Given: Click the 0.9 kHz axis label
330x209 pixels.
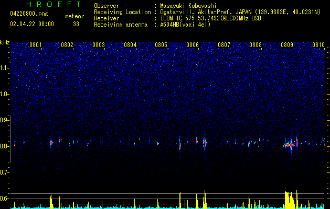Looking at the screenshot, I should [5, 120].
